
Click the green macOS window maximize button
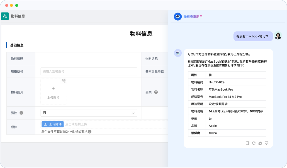click(17, 6)
